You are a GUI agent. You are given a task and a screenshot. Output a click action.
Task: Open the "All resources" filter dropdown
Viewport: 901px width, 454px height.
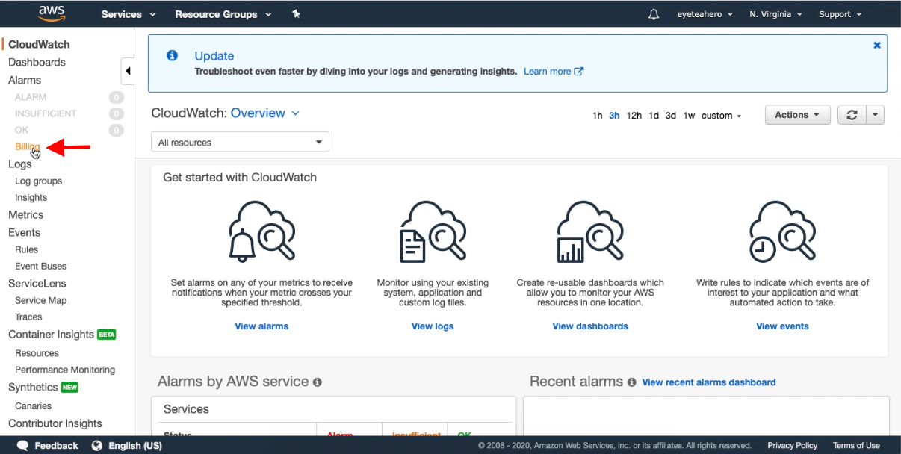point(239,142)
